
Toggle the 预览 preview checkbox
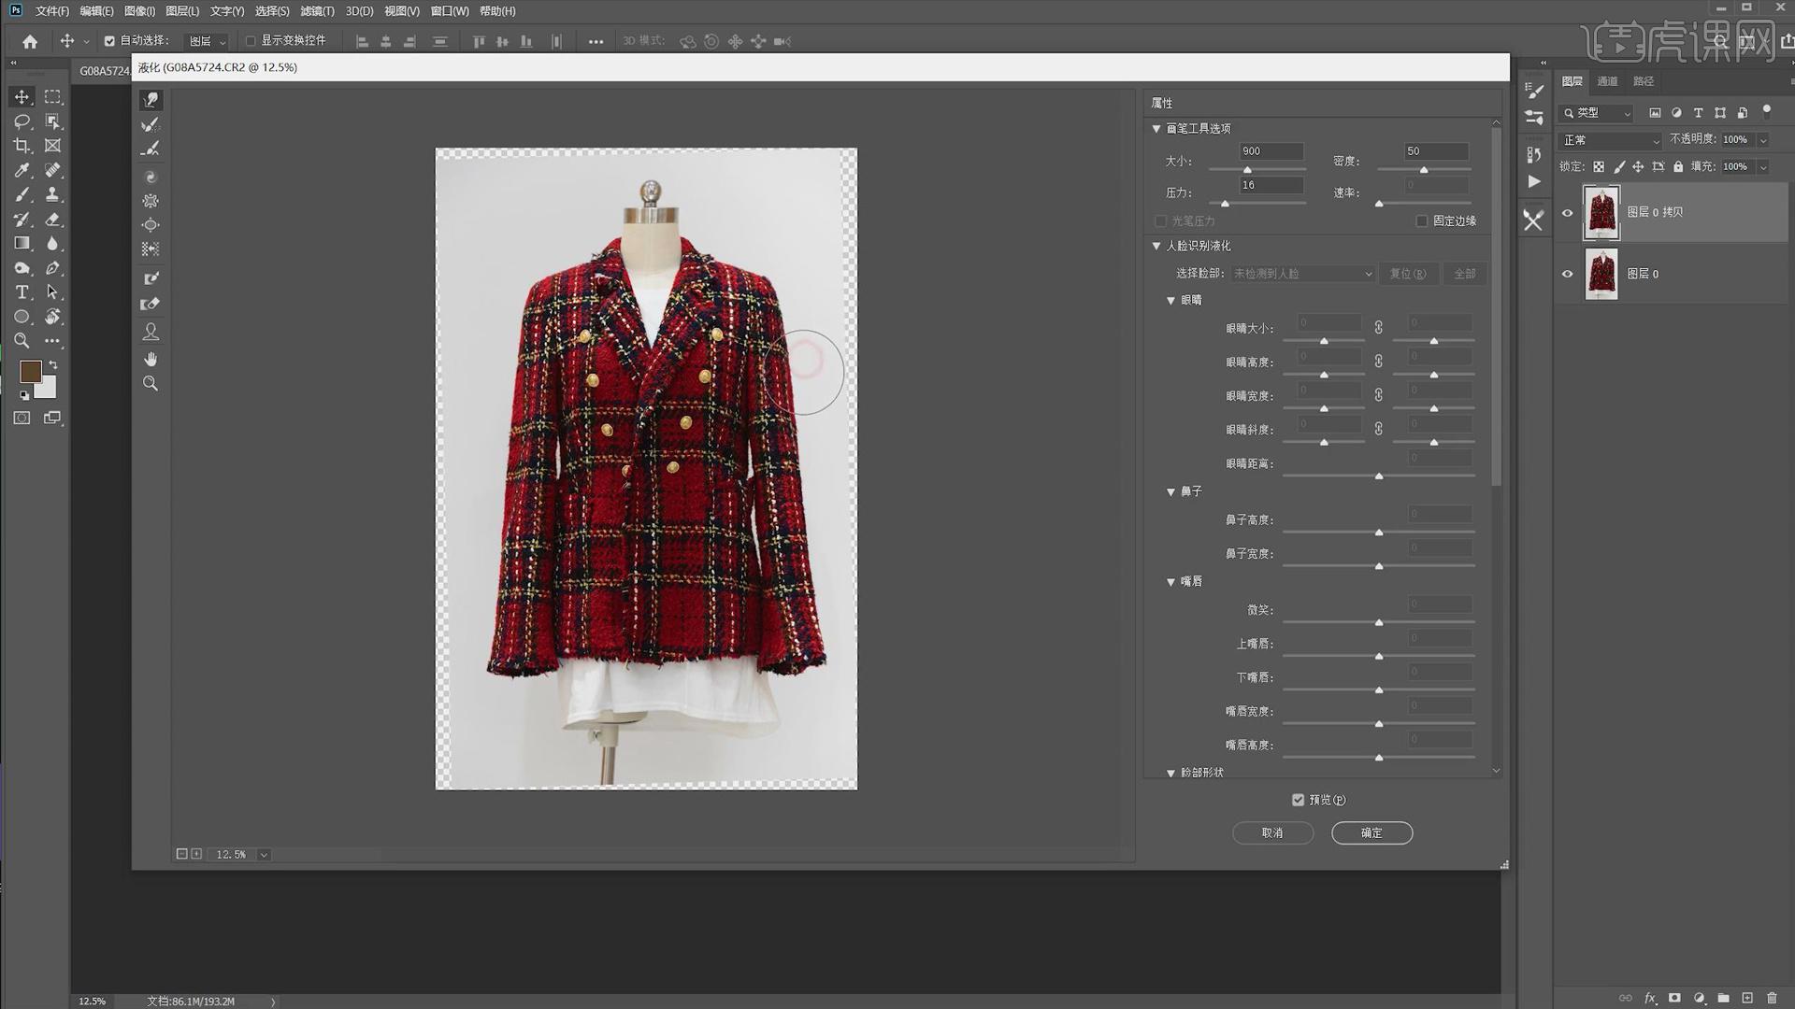point(1298,800)
